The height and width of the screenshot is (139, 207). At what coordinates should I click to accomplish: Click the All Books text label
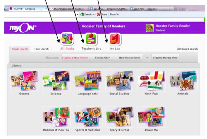[67, 49]
